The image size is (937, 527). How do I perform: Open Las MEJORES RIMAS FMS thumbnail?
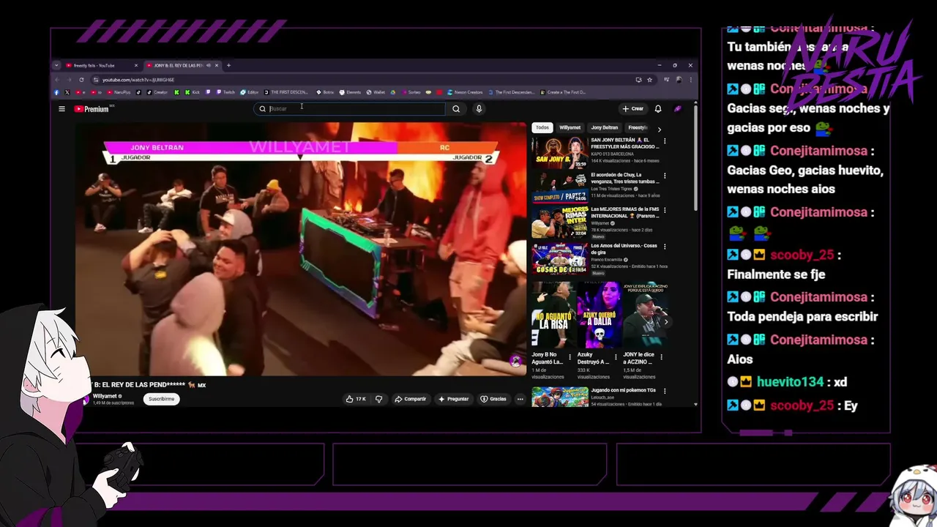(559, 222)
